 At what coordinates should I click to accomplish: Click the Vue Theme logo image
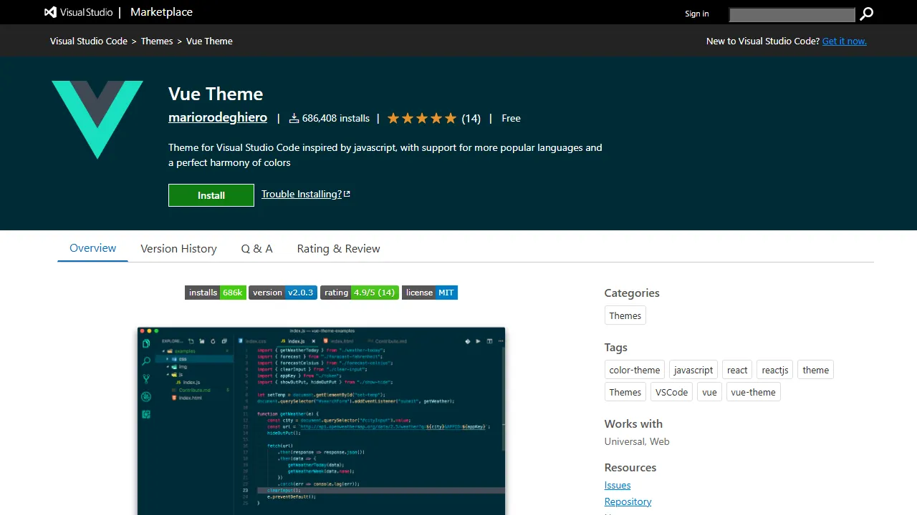pos(97,119)
